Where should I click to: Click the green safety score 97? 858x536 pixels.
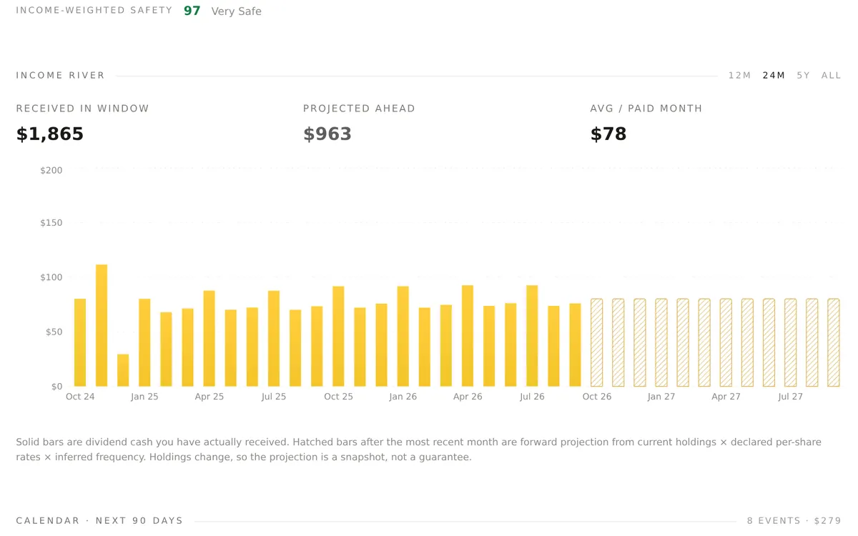pos(192,11)
